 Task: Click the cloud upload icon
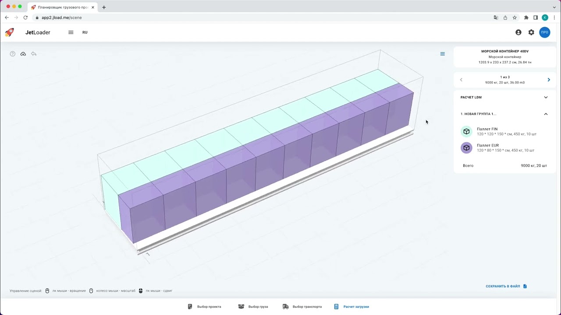23,54
